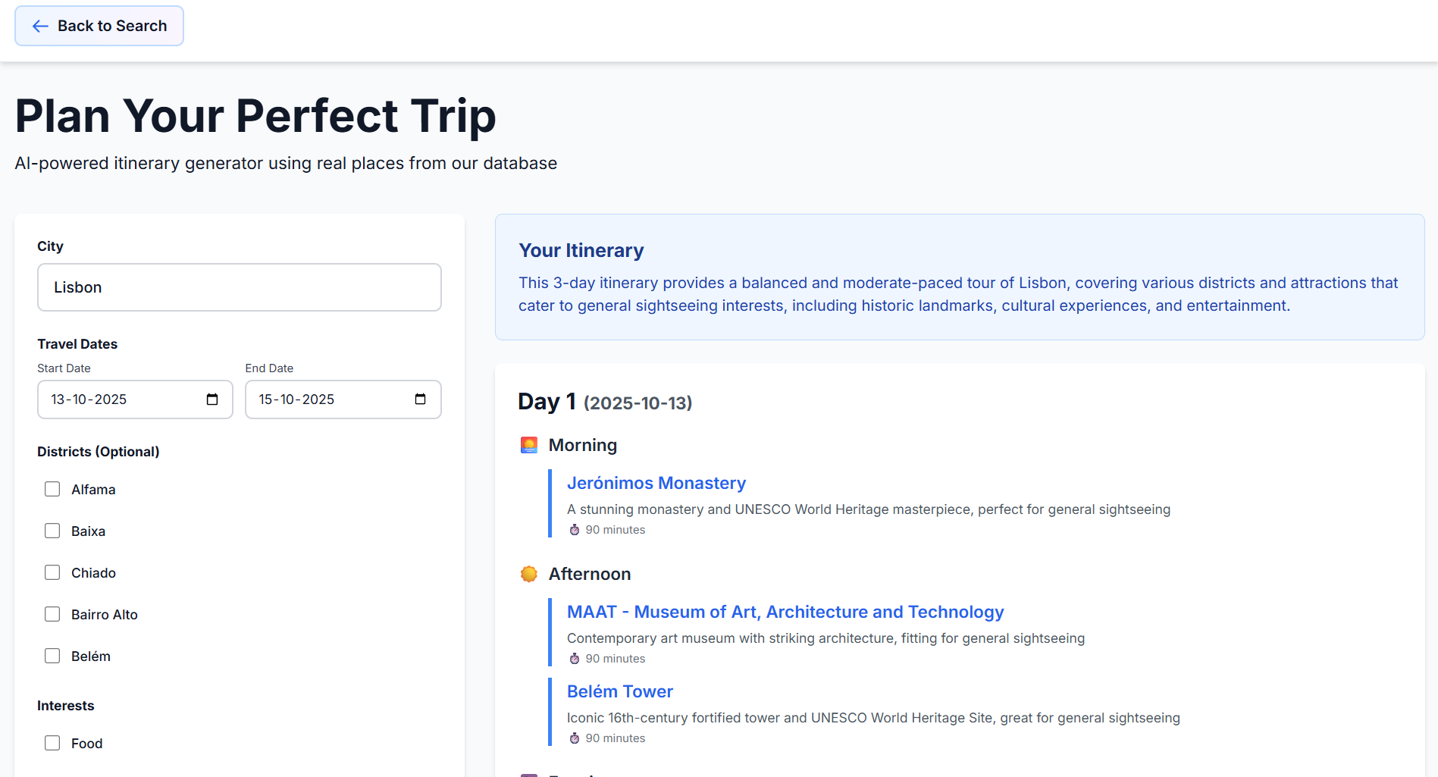Follow the Belém Tower link
The height and width of the screenshot is (777, 1438).
pyautogui.click(x=619, y=692)
